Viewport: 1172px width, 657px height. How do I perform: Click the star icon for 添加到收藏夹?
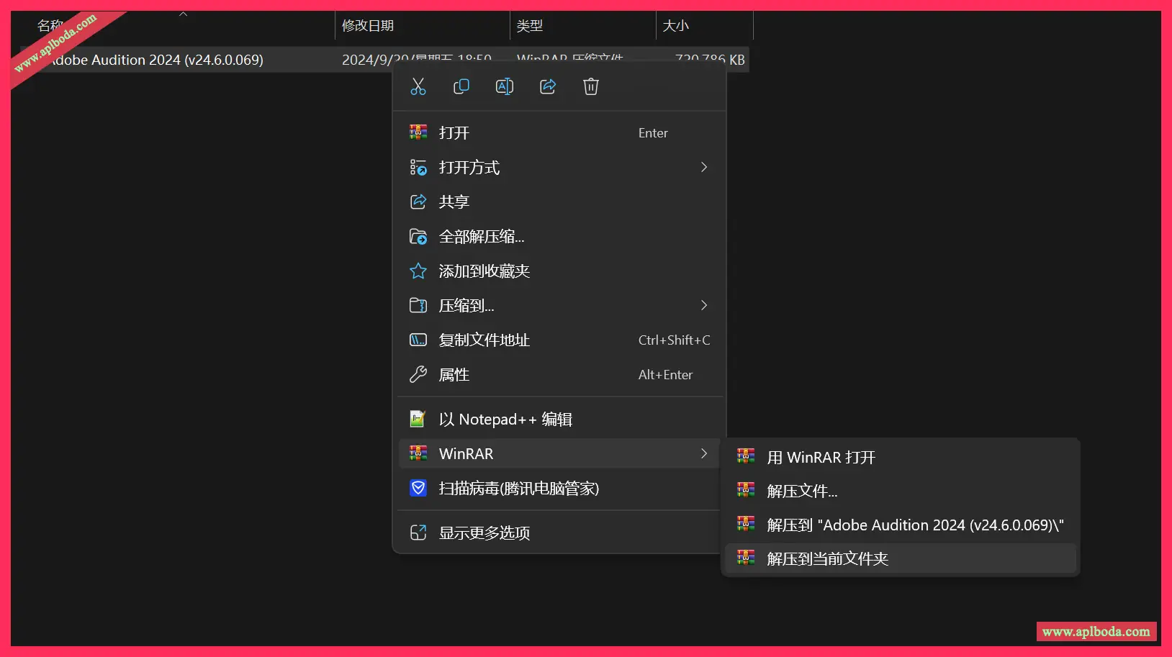[x=418, y=271]
